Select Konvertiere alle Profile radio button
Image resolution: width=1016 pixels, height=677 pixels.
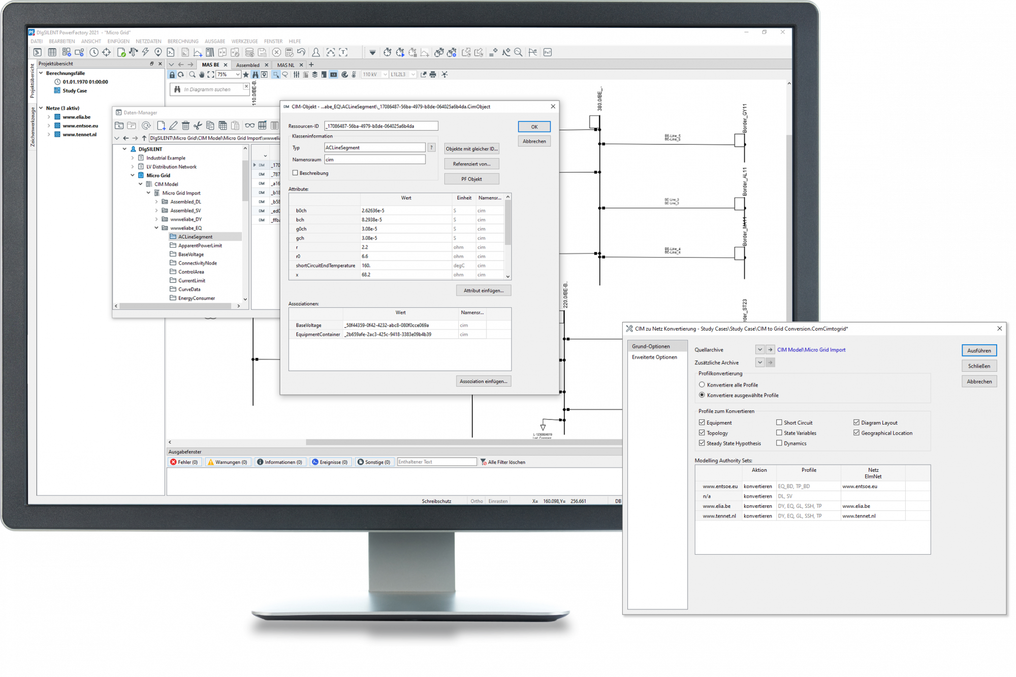click(702, 385)
